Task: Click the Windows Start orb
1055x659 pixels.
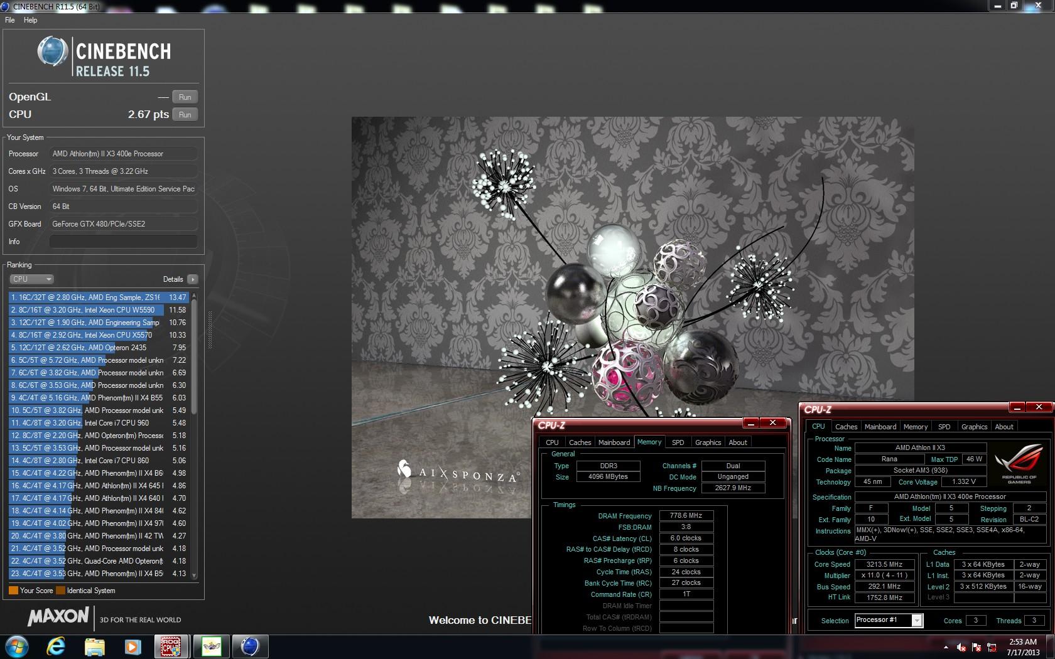Action: [17, 646]
